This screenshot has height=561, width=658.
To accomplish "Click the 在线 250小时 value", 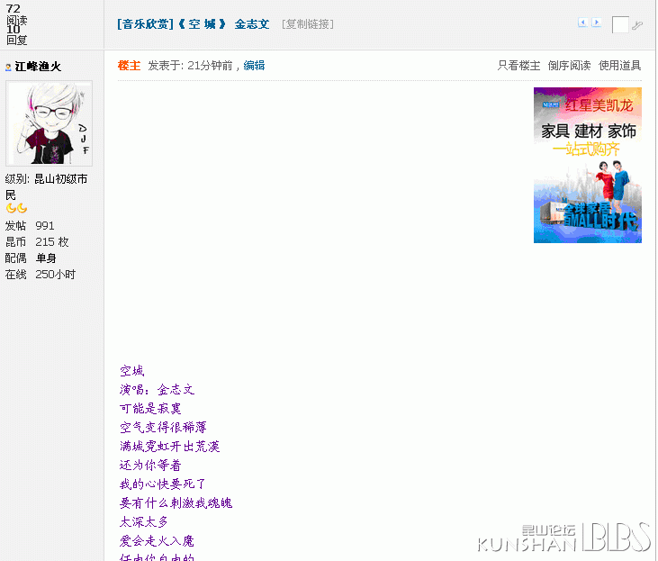I will click(x=41, y=275).
